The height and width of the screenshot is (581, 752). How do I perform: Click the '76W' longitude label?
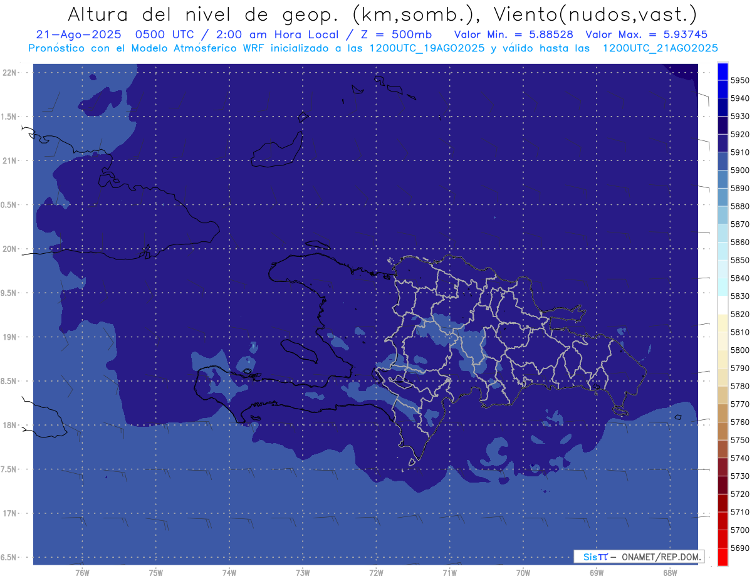click(82, 572)
